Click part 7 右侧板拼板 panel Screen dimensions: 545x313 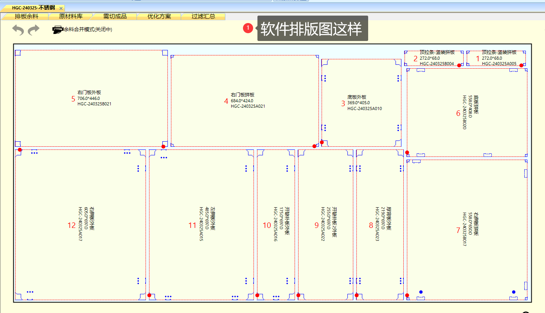coord(467,230)
